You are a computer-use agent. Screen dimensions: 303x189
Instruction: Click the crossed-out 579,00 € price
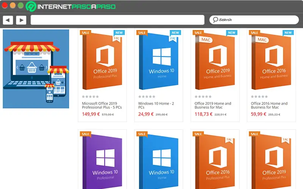pyautogui.click(x=108, y=115)
